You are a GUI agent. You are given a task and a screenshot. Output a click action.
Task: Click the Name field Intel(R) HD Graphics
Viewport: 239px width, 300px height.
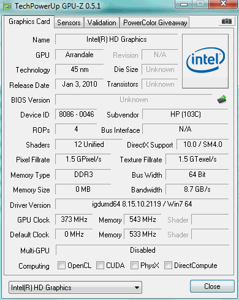coord(116,39)
